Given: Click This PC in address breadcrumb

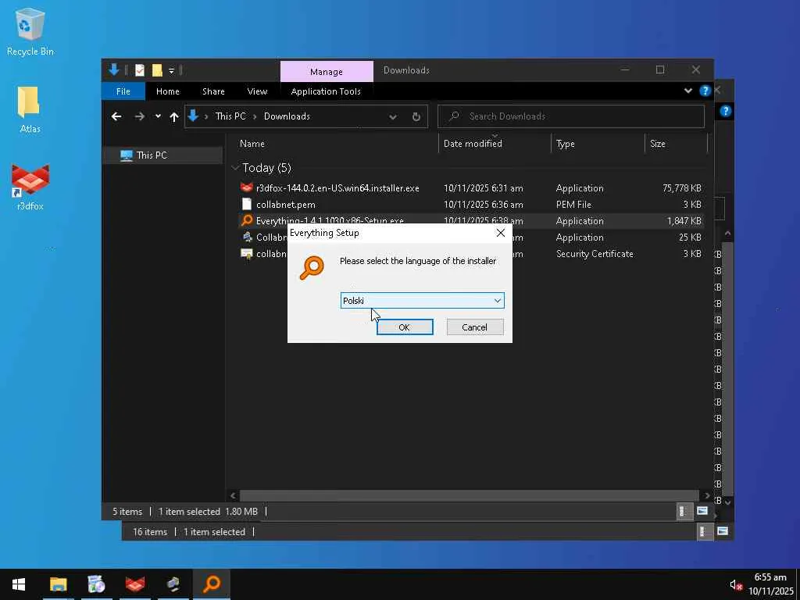Looking at the screenshot, I should coord(230,116).
